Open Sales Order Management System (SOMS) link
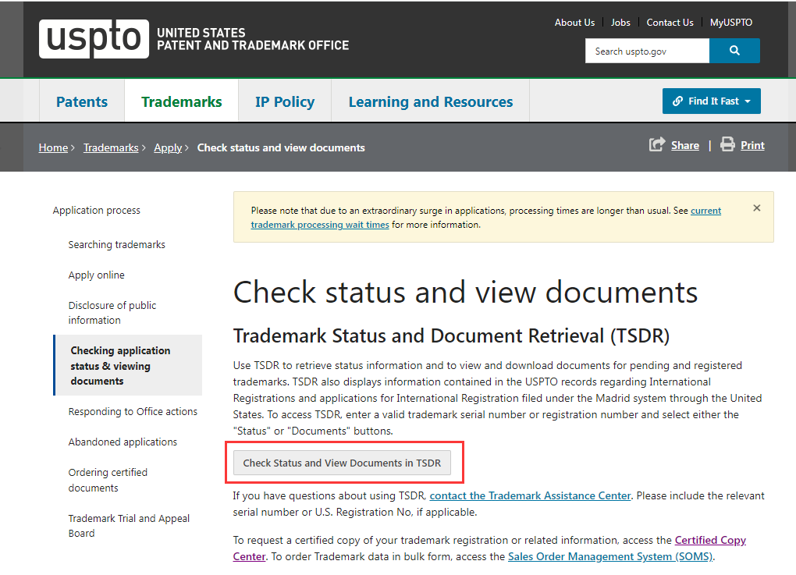 point(610,557)
